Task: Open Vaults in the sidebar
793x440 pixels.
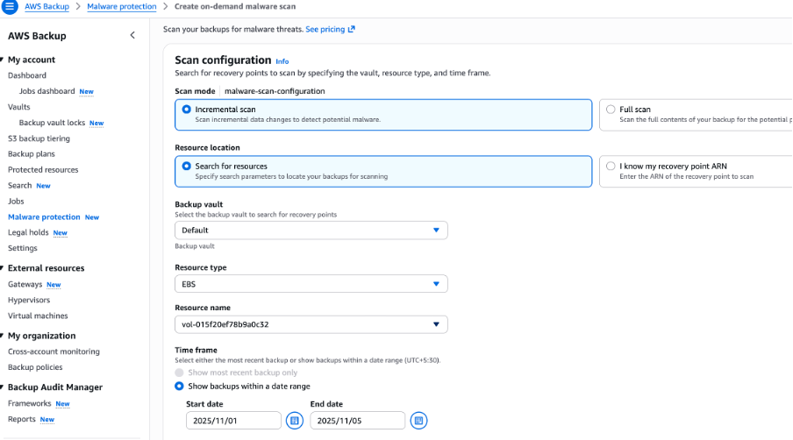Action: 18,107
